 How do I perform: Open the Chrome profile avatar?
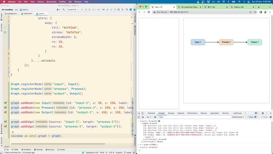coord(265,12)
